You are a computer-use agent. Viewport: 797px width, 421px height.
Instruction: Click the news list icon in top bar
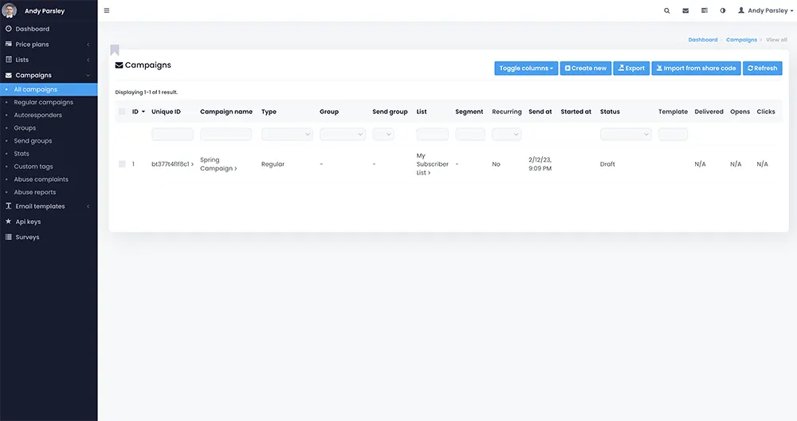pyautogui.click(x=705, y=10)
